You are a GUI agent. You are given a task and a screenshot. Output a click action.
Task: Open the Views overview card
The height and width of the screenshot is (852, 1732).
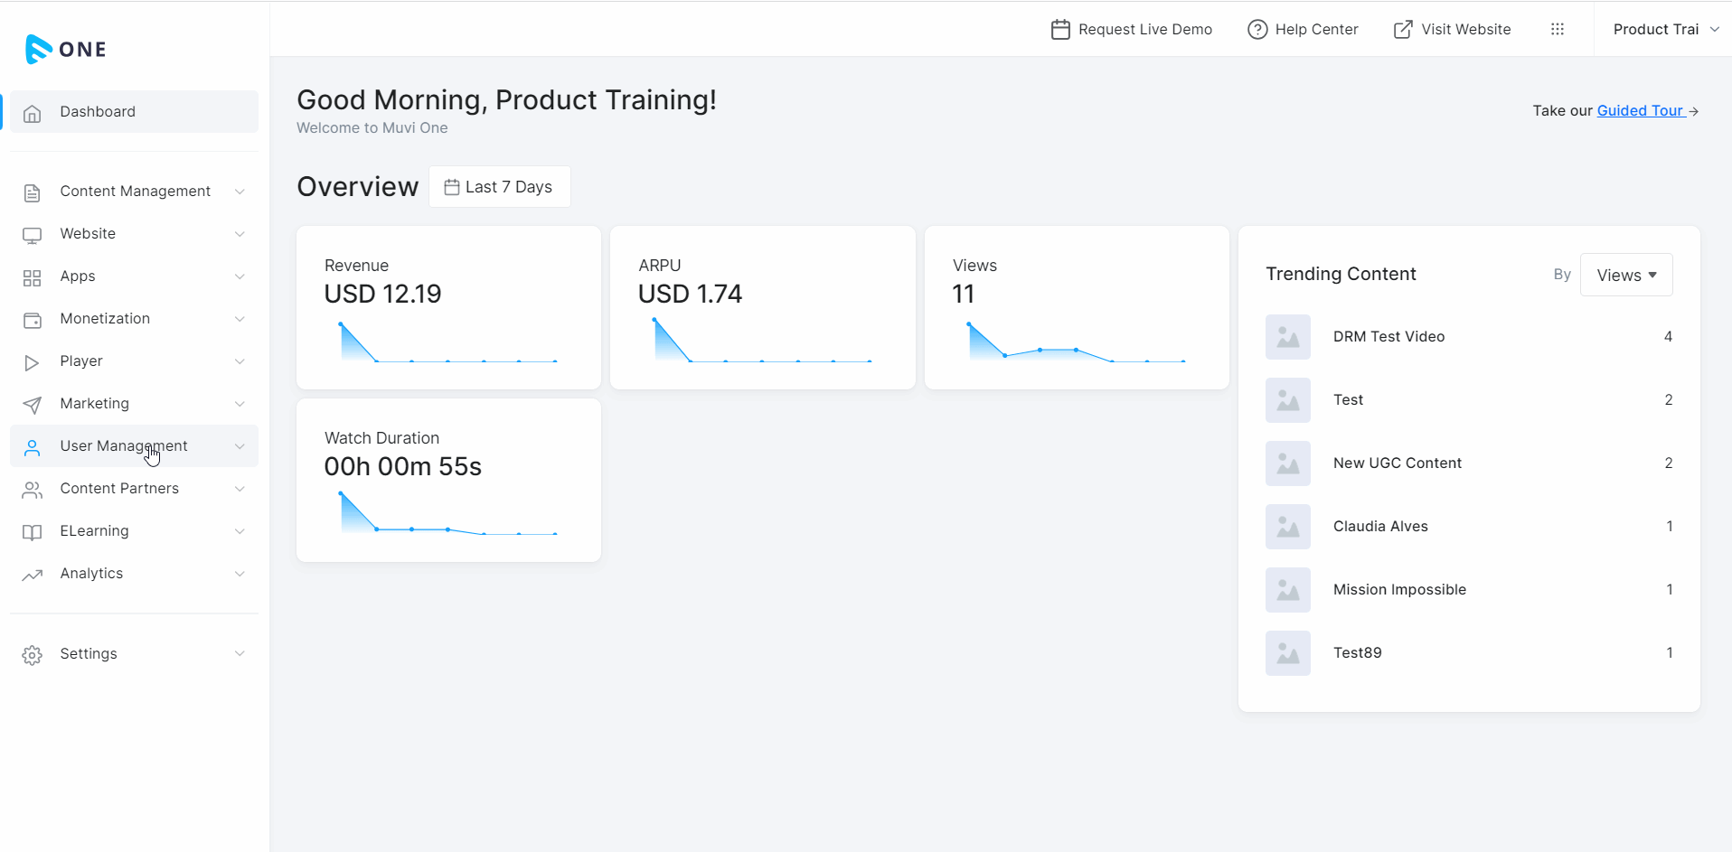click(1077, 308)
